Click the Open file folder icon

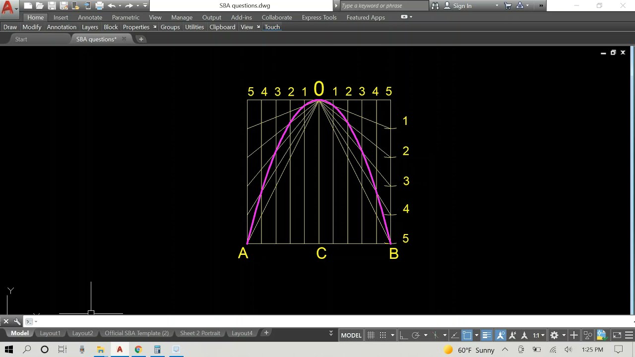point(40,5)
